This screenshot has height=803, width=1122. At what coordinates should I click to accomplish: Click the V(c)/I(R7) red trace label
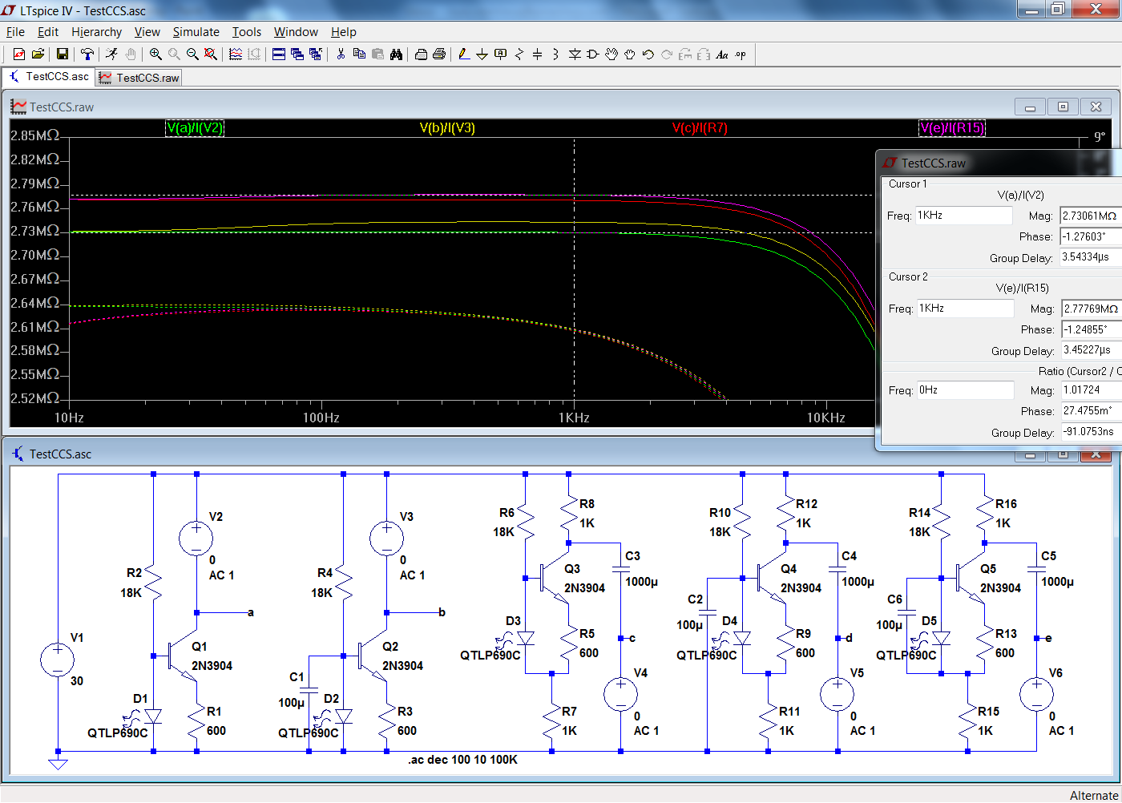(x=700, y=128)
